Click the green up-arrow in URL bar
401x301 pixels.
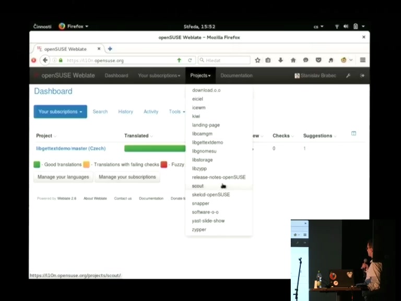[x=179, y=60]
